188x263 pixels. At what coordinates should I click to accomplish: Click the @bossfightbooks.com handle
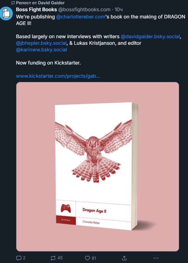[x=84, y=10]
